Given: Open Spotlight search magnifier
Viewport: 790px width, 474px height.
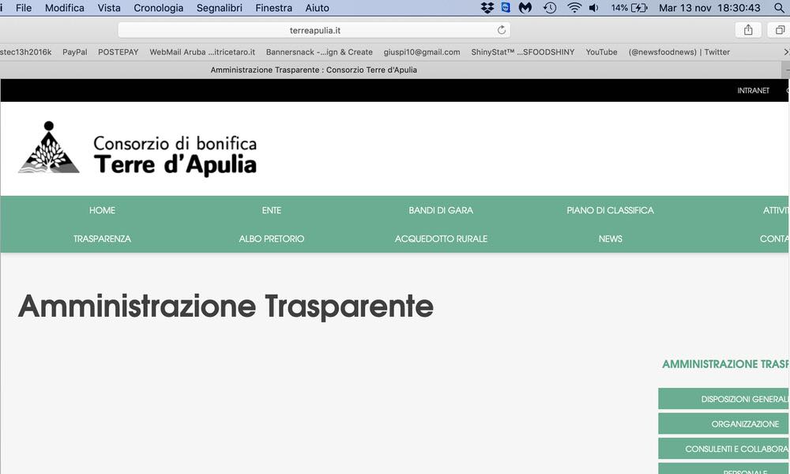Looking at the screenshot, I should click(x=779, y=8).
